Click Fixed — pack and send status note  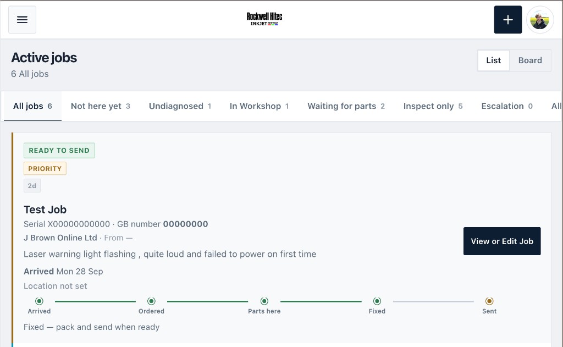(92, 327)
